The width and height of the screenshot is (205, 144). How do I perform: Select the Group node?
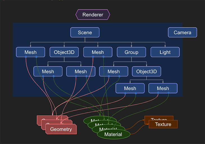click(x=131, y=52)
